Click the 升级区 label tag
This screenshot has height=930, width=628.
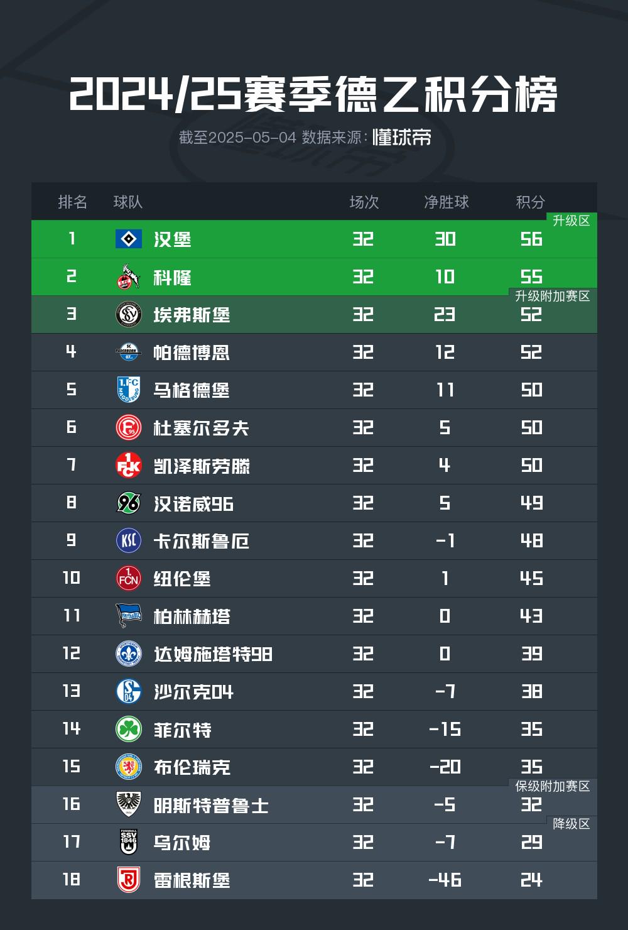571,221
